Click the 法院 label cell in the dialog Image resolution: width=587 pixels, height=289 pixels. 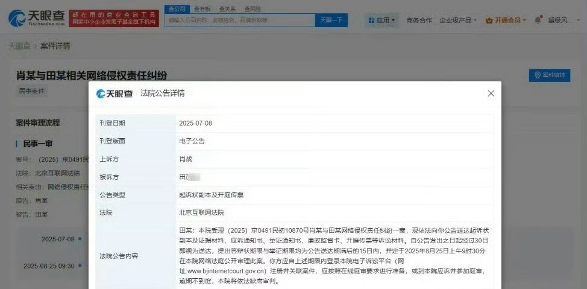136,213
